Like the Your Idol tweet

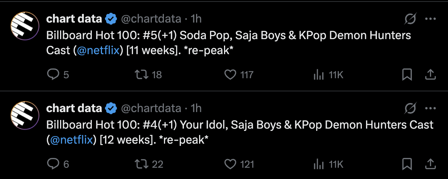230,164
